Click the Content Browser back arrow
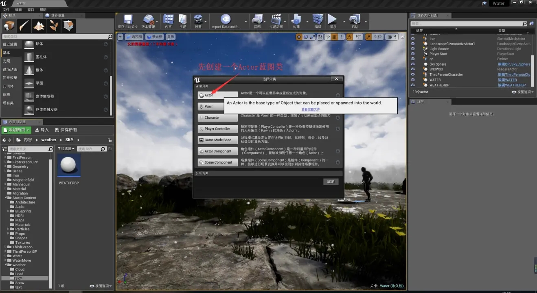537x293 pixels. pos(4,140)
